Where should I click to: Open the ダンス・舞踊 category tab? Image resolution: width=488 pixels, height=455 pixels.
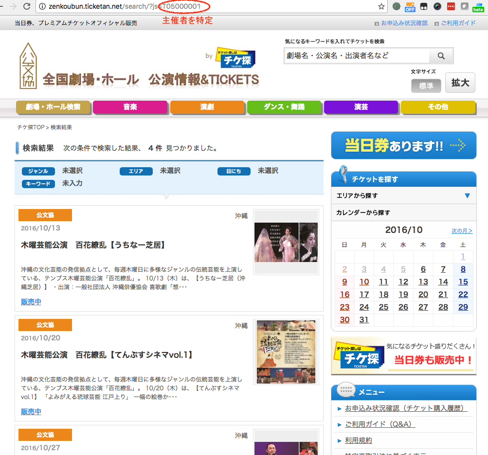284,107
